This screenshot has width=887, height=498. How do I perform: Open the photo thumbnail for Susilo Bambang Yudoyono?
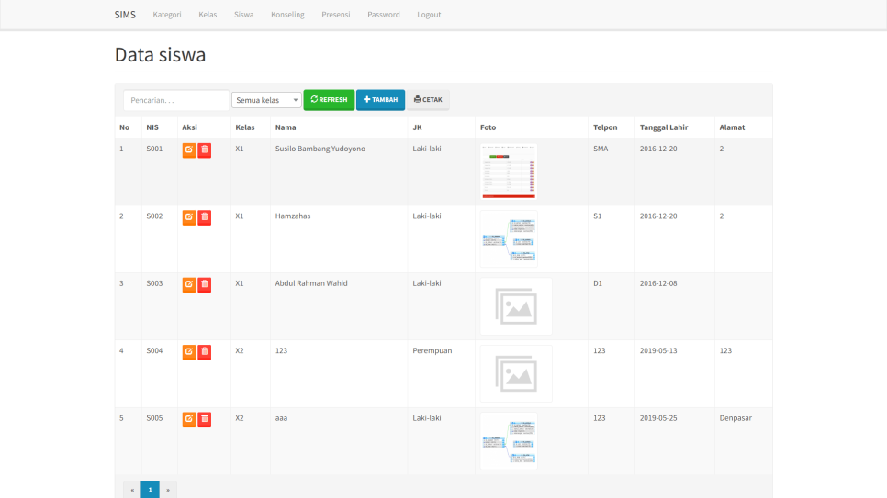(509, 172)
